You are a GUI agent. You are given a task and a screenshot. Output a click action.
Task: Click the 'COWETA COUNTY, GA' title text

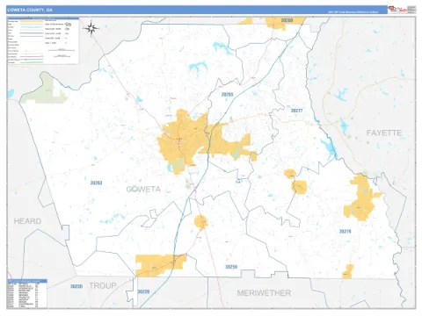click(x=30, y=10)
